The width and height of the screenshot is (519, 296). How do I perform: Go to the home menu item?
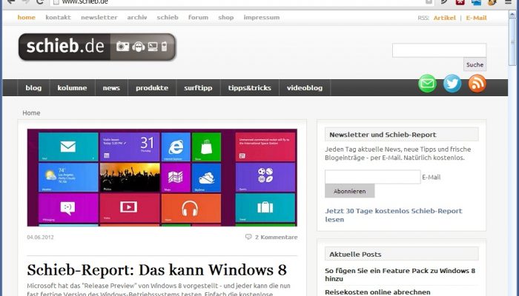(27, 18)
